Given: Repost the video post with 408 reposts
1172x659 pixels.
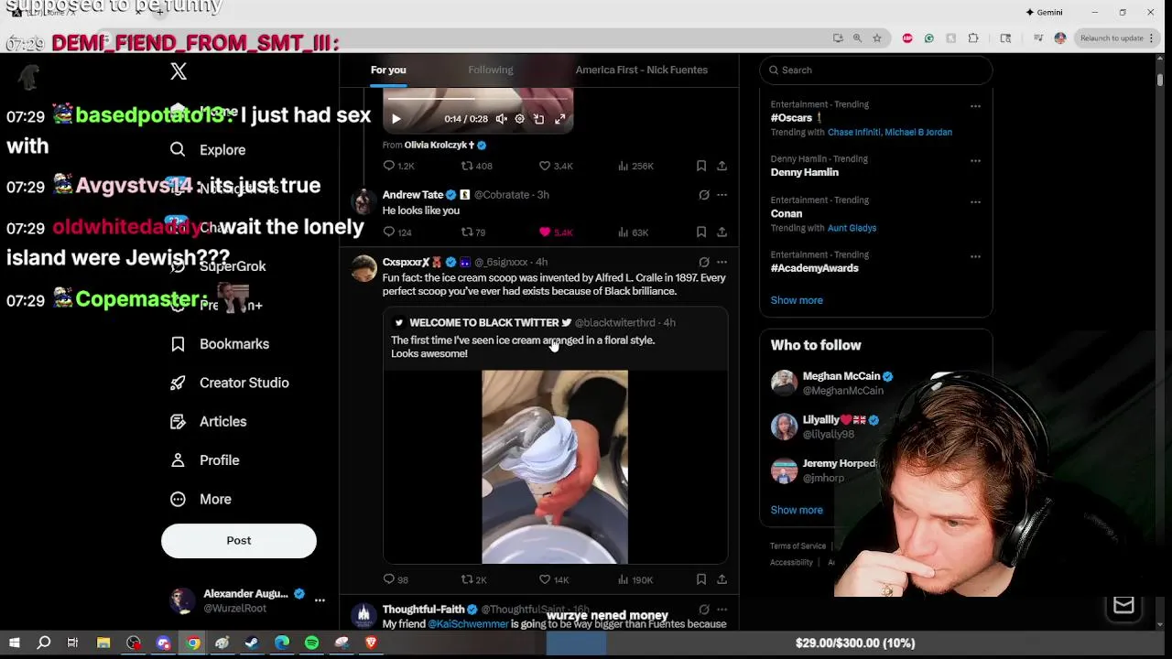Looking at the screenshot, I should pos(476,166).
